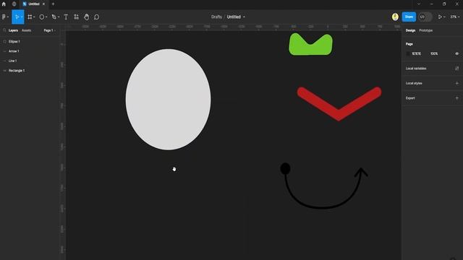
Task: Minimize the Figma window
Action: tap(431, 4)
